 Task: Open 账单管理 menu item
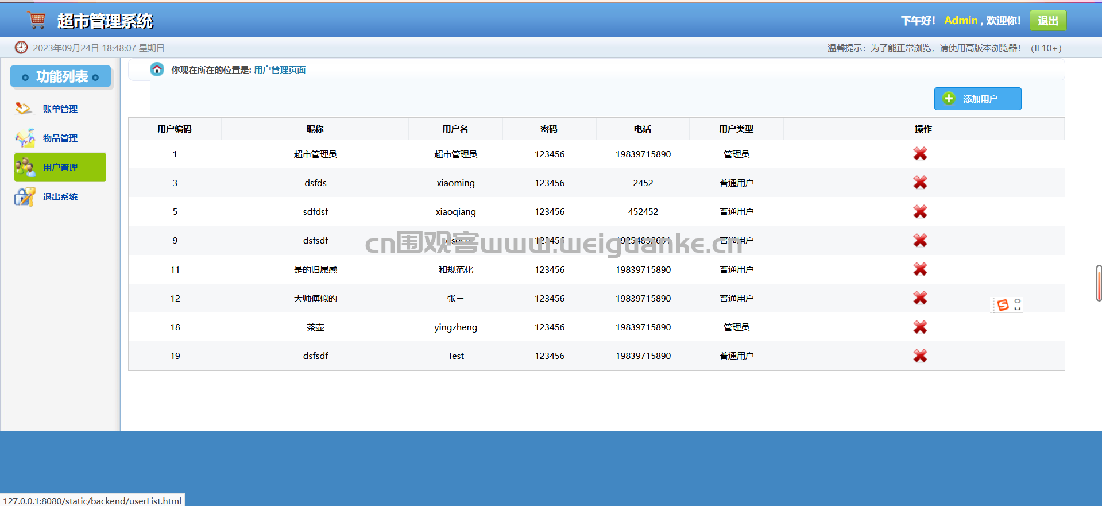[60, 109]
